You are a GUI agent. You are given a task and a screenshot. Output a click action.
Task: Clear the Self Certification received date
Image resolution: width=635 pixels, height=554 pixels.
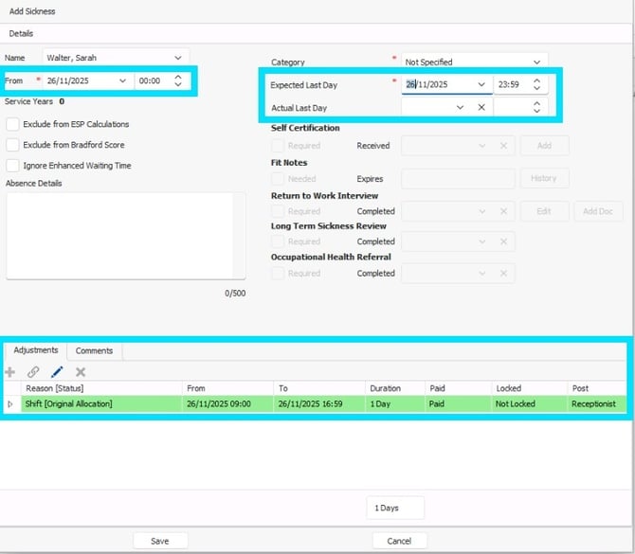click(504, 146)
